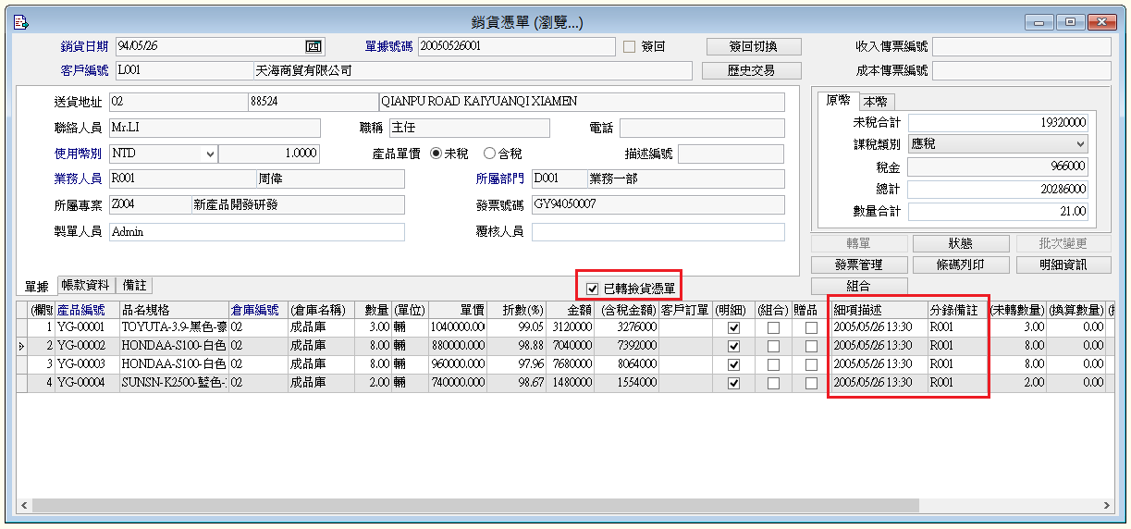Toggle the 簽回 checkbox
This screenshot has width=1131, height=529.
coord(630,46)
